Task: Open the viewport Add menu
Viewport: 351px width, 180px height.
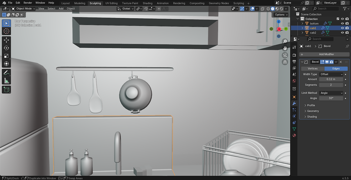Action: pyautogui.click(x=61, y=8)
